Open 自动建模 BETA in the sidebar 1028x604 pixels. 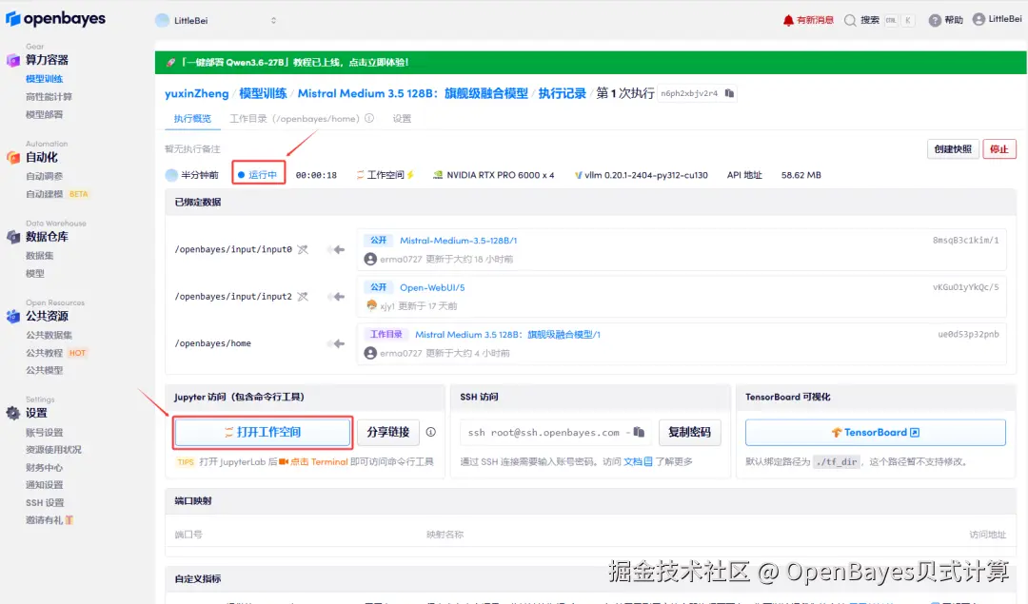tap(56, 194)
